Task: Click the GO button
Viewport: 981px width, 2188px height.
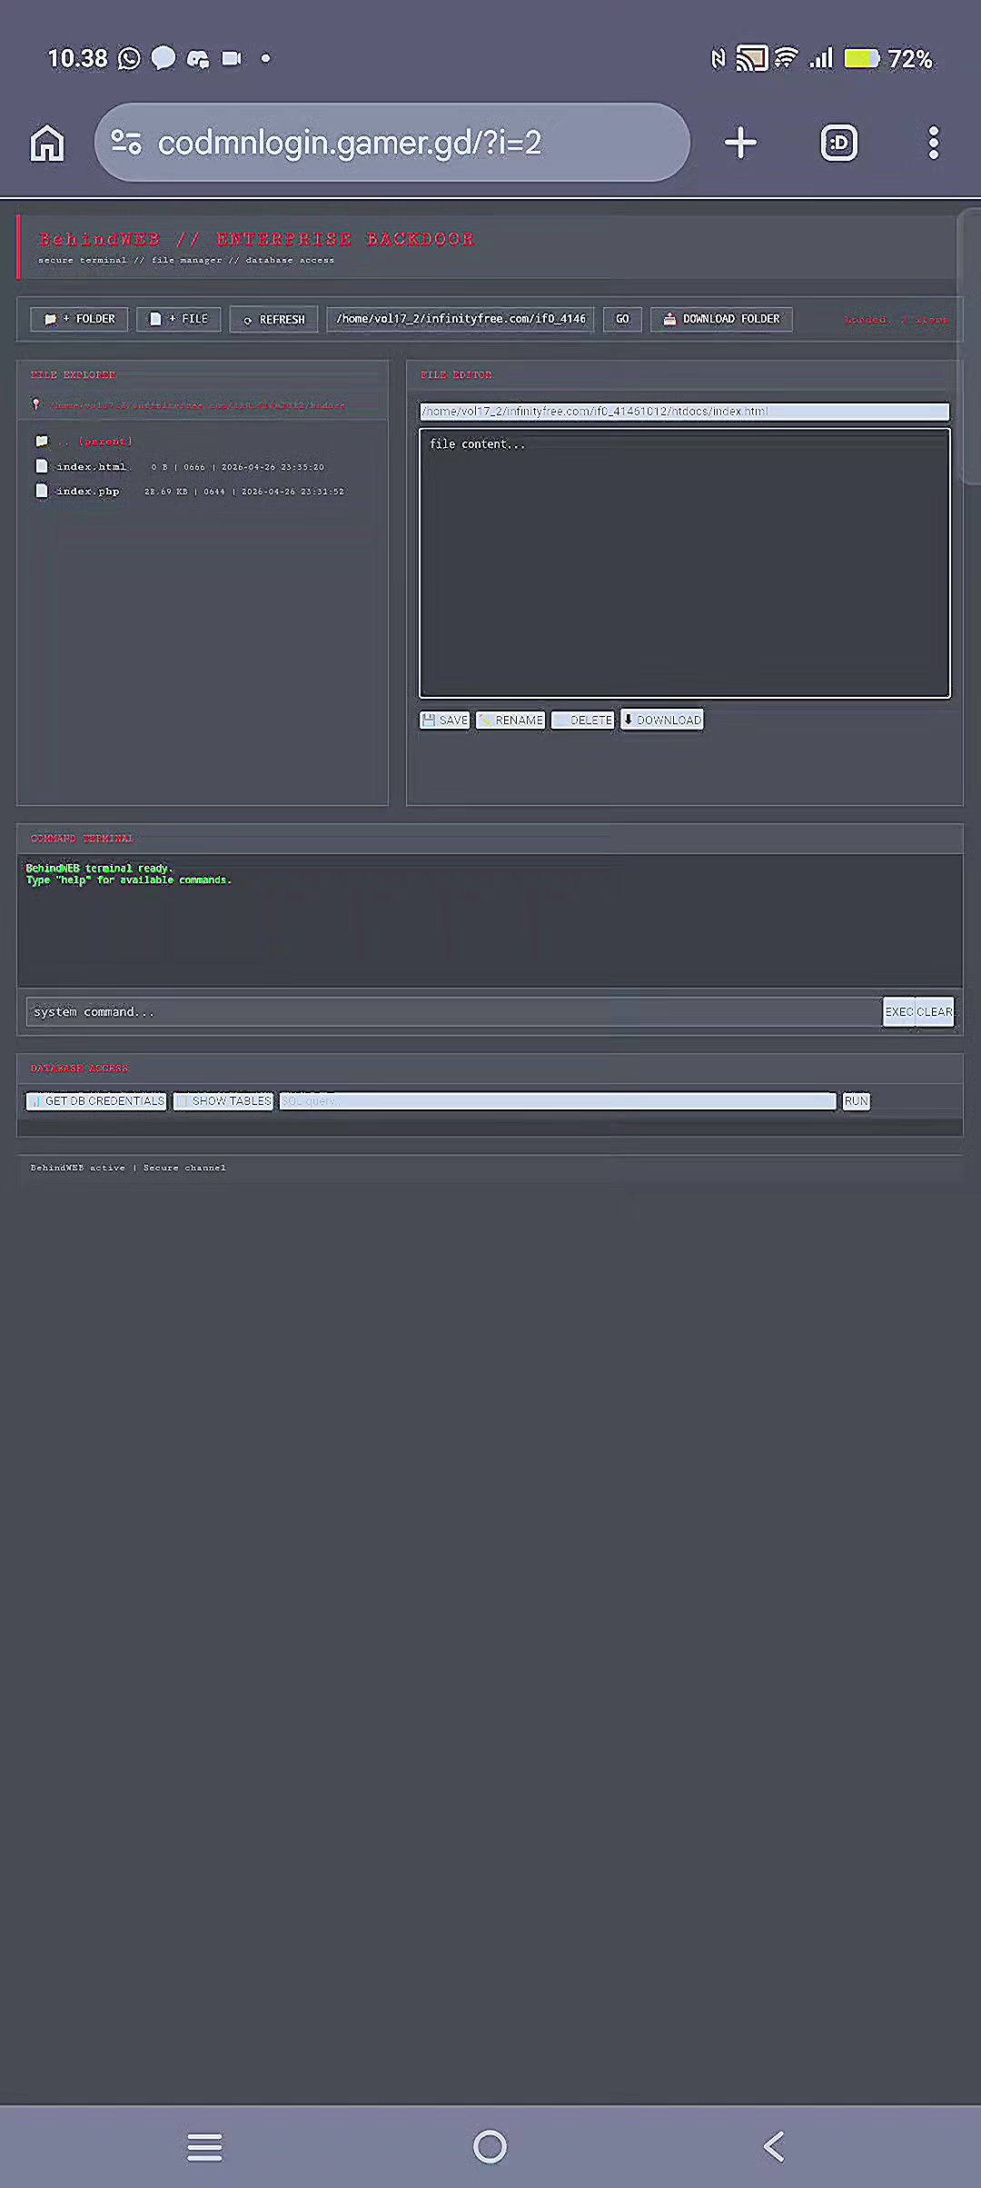Action: [x=622, y=319]
